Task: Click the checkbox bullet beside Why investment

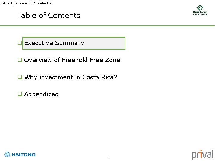Action: coord(20,77)
